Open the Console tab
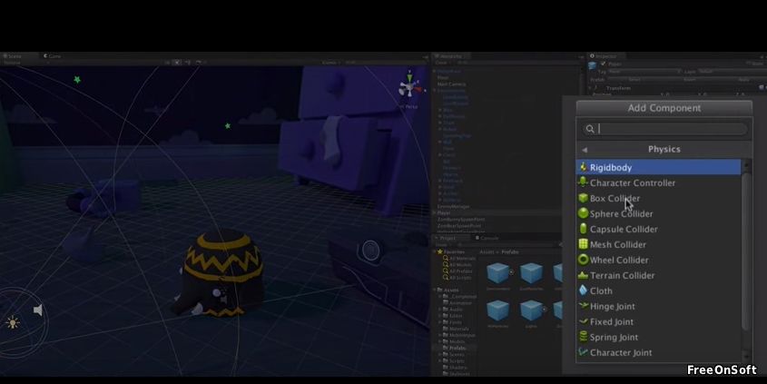Image resolution: width=767 pixels, height=384 pixels. coord(487,238)
